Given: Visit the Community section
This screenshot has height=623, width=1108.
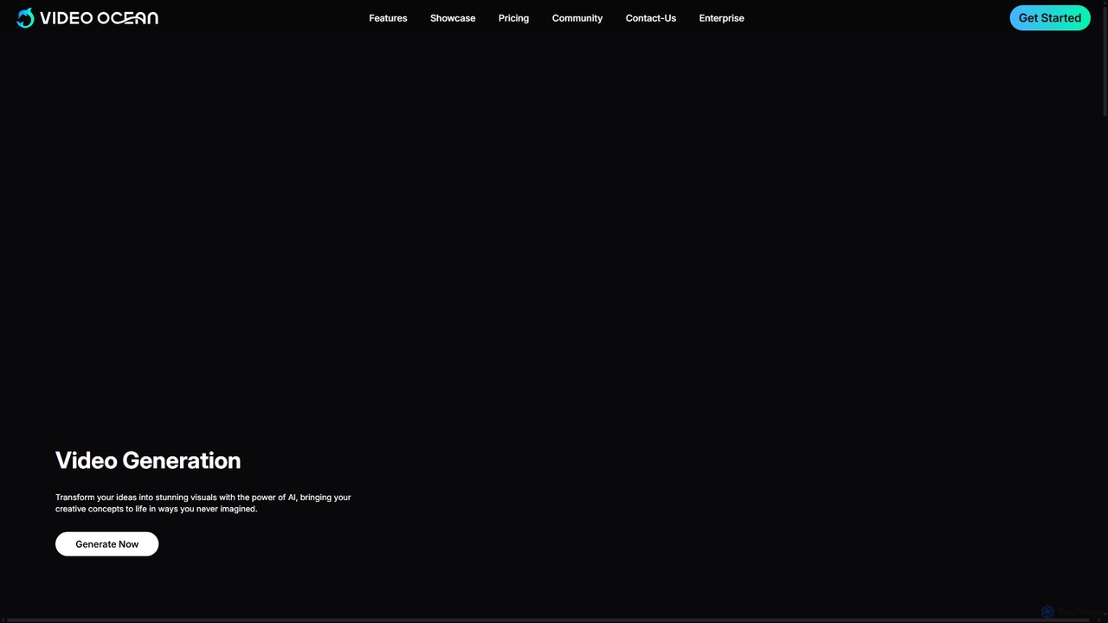Looking at the screenshot, I should coord(577,18).
